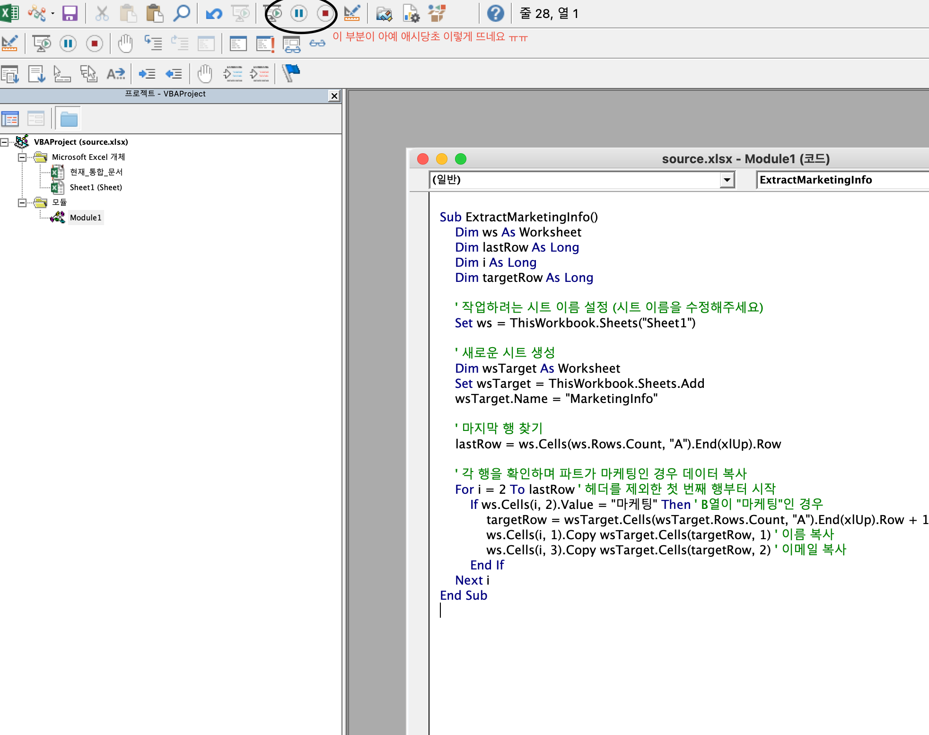This screenshot has width=929, height=735.
Task: Stop the macro using the top-row reset button
Action: 325,13
